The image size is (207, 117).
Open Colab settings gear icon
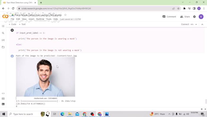click(194, 17)
